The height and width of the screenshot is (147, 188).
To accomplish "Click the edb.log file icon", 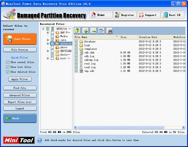I will 81,56.
